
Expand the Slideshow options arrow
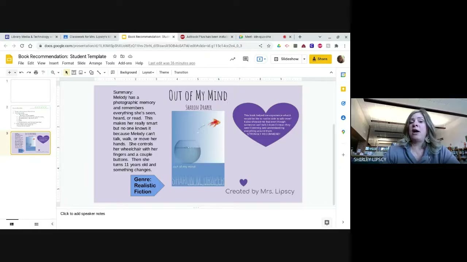click(304, 59)
